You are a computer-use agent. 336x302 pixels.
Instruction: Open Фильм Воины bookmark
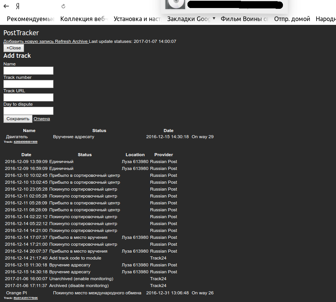244,19
